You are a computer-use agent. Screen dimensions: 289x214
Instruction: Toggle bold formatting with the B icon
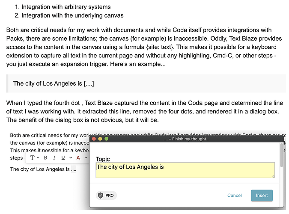pos(45,158)
